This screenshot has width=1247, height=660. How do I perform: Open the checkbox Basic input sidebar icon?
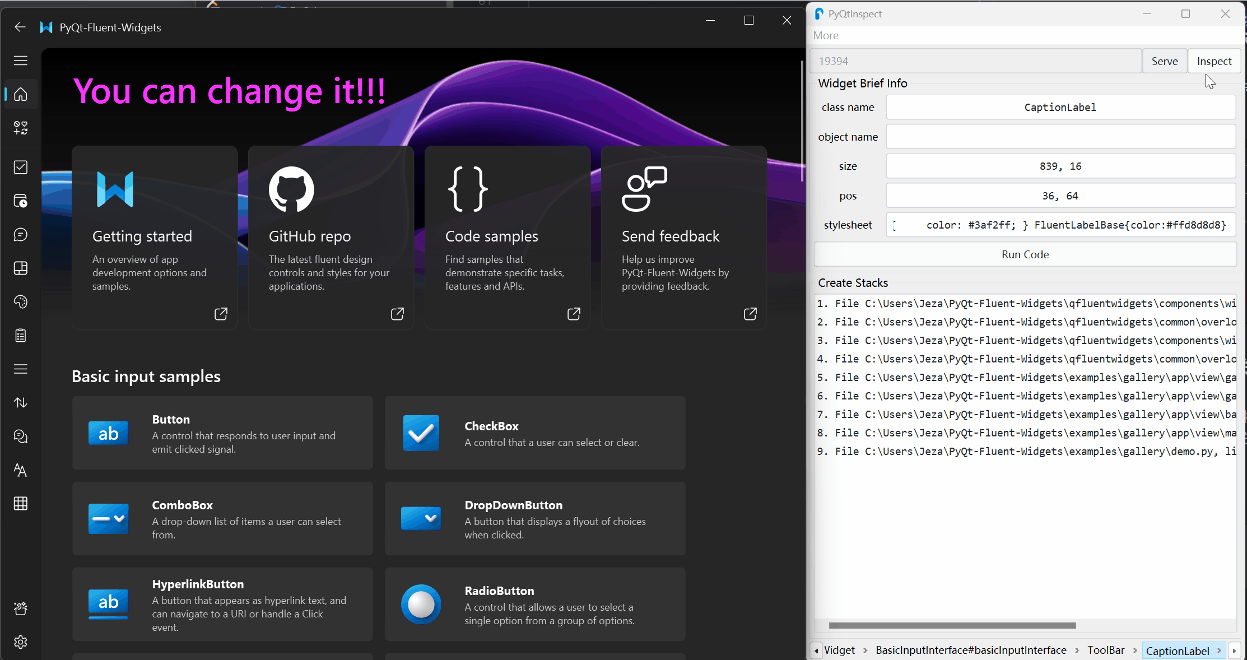point(21,167)
